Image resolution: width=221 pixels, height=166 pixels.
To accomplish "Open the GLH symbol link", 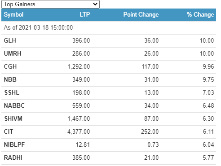I will (x=10, y=40).
